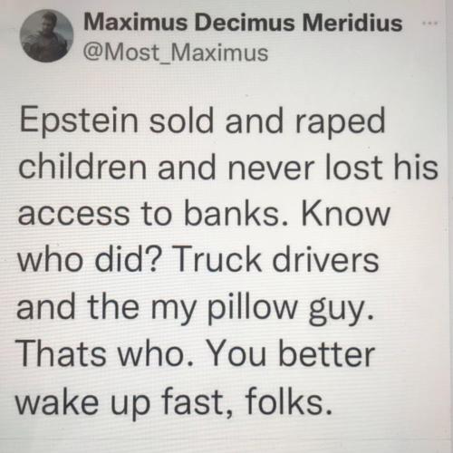
Task: Open the round profile avatar photo
Action: coord(47,35)
